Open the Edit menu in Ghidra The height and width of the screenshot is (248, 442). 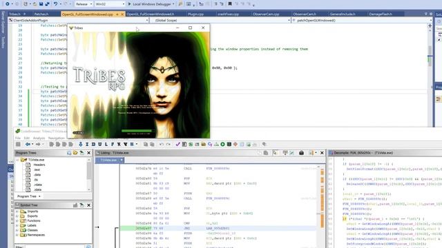click(27, 138)
